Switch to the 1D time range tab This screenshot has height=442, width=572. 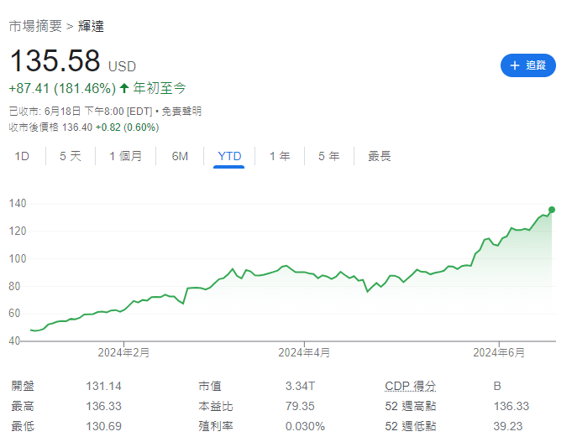(x=23, y=156)
